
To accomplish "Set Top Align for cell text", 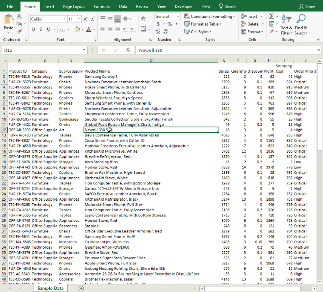I will pos(103,19).
